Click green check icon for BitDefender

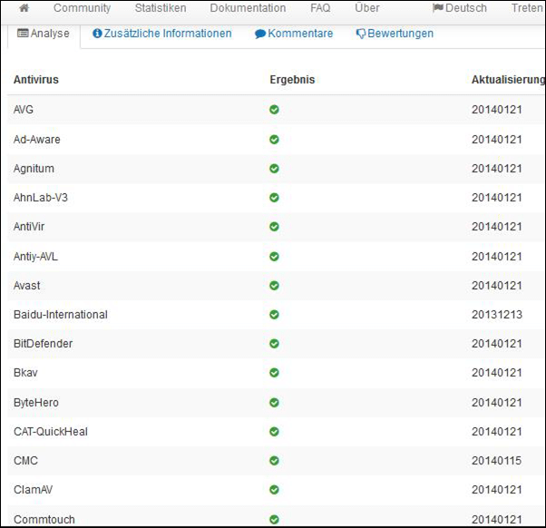pos(274,344)
